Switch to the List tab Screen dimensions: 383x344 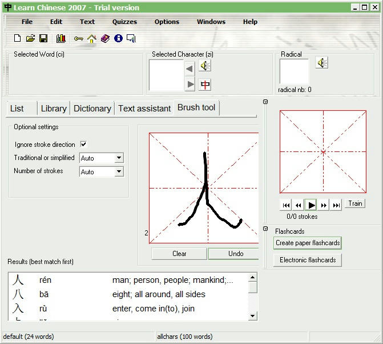click(22, 109)
